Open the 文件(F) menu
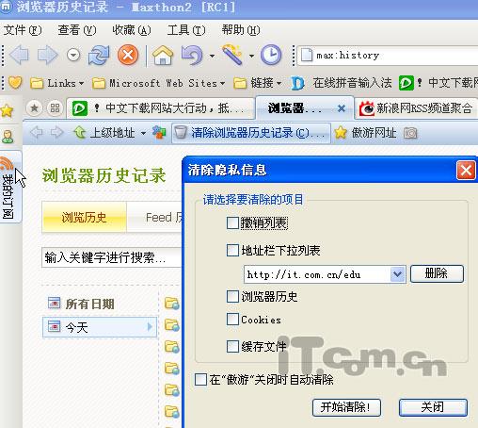This screenshot has width=478, height=428. click(23, 30)
